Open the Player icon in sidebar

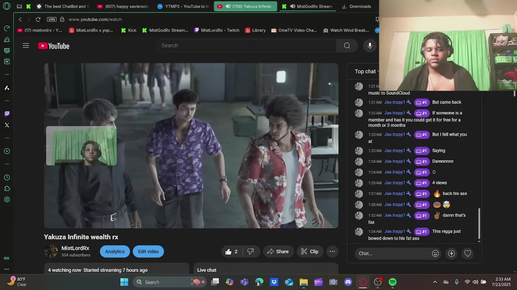(7, 151)
